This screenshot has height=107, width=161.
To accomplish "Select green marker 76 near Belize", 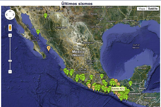I will tap(130, 83).
